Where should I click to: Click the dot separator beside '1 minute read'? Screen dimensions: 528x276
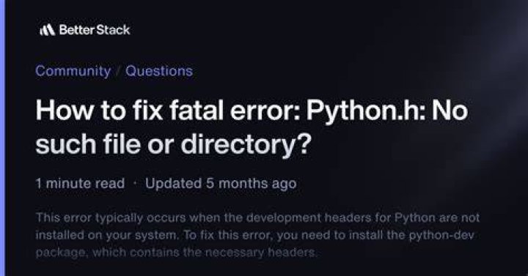(135, 184)
